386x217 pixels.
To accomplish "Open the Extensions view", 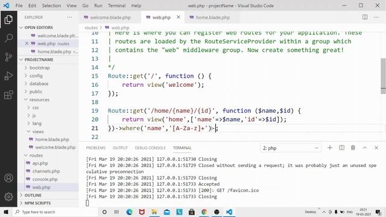I will (x=8, y=95).
